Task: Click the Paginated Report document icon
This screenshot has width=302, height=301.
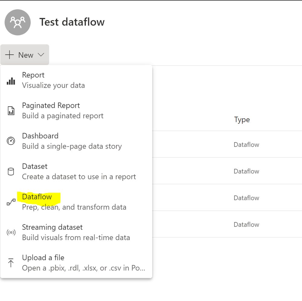Action: click(x=11, y=111)
